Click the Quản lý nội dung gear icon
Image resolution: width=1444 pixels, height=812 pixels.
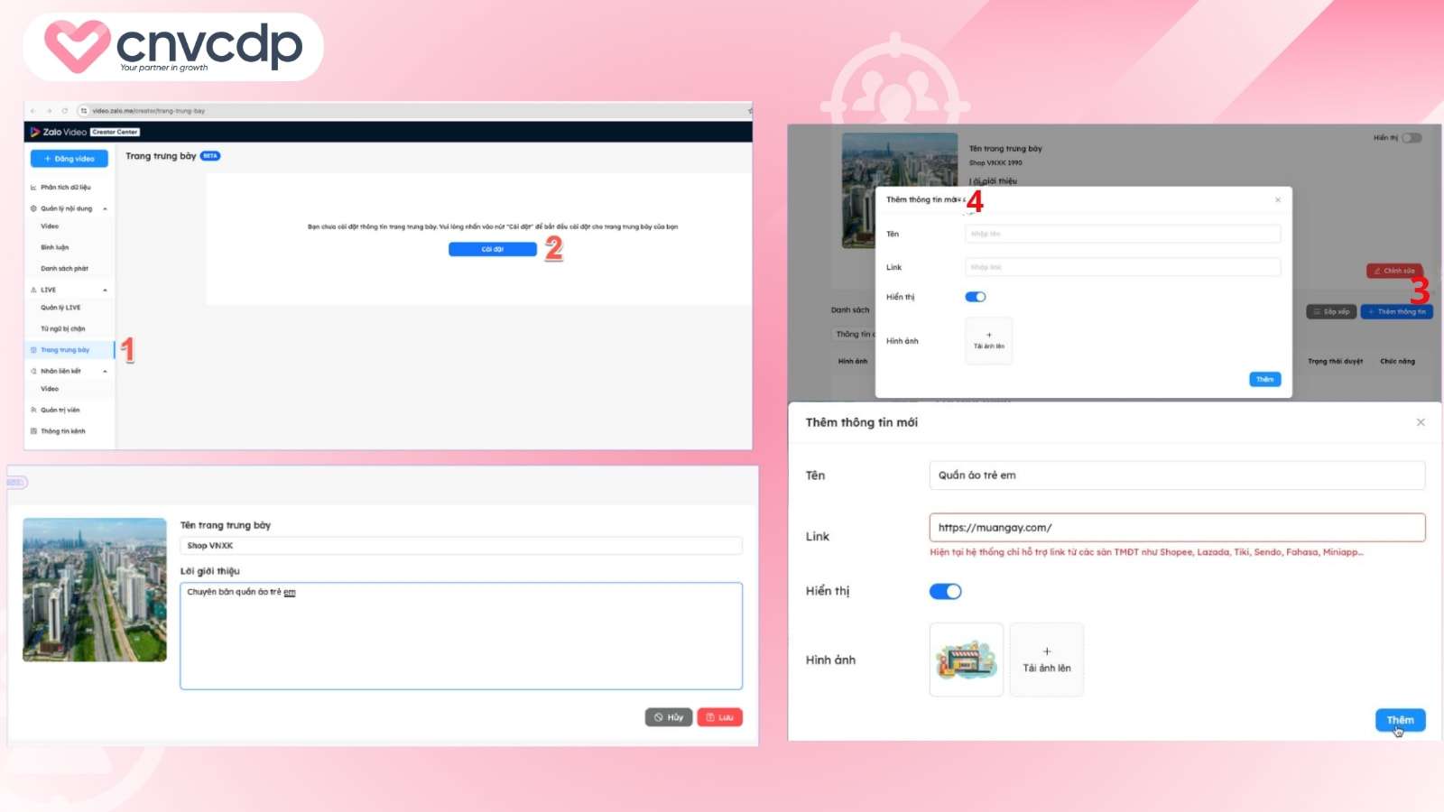coord(32,208)
